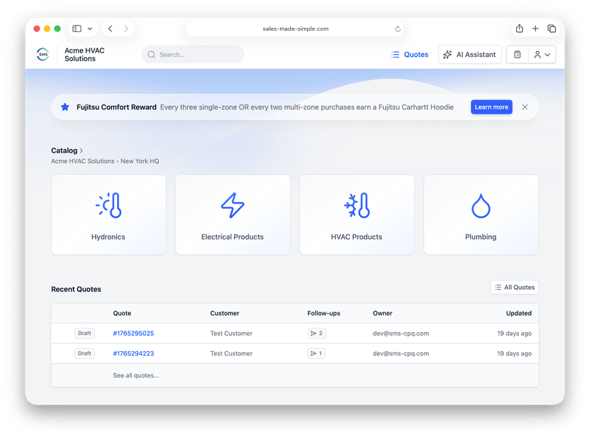Click the SMS logo icon

pos(43,55)
